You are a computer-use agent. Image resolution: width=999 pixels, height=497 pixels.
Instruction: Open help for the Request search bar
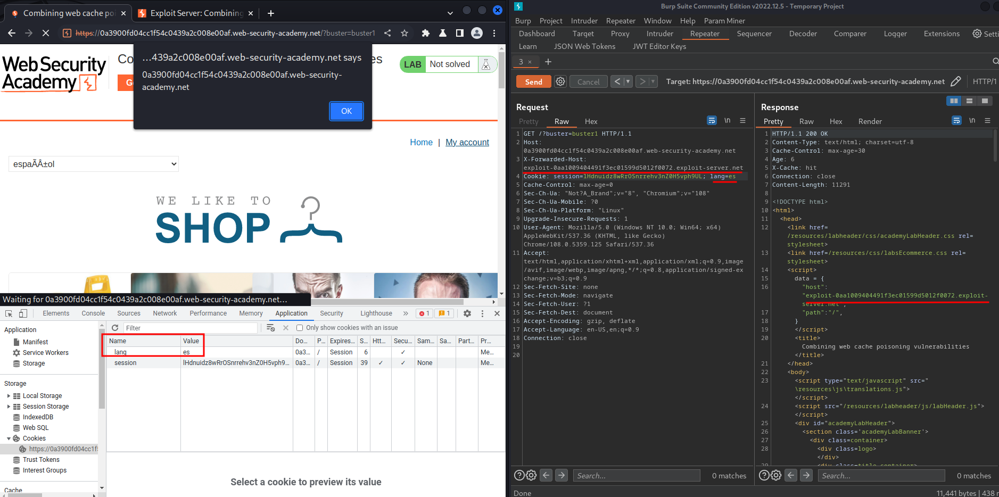point(519,475)
